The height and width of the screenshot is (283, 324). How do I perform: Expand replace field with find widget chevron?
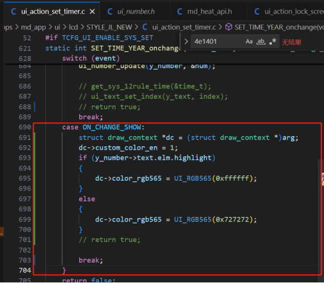pyautogui.click(x=186, y=42)
